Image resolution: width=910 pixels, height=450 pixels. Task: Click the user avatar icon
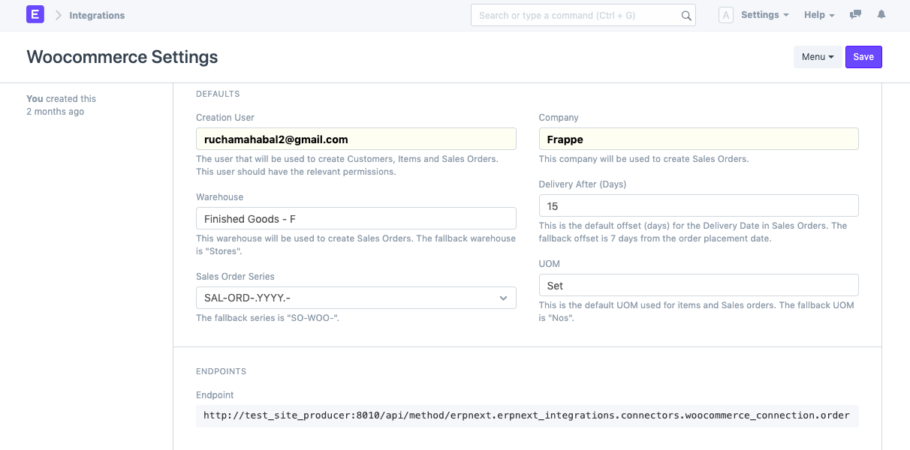pyautogui.click(x=725, y=14)
